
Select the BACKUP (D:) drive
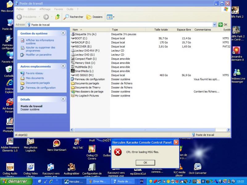point(82,42)
